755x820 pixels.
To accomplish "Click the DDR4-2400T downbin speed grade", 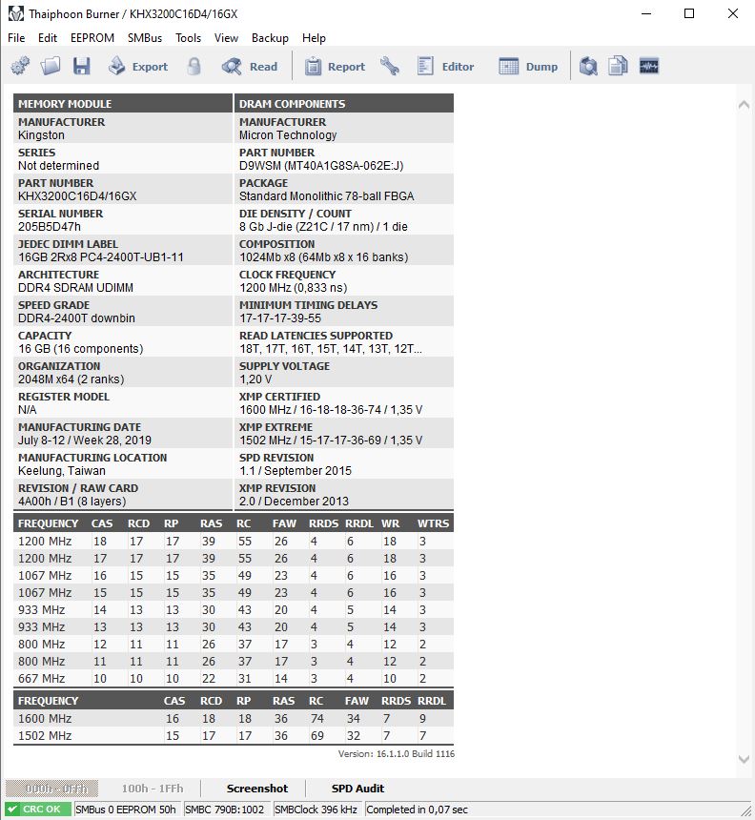I will coord(76,318).
